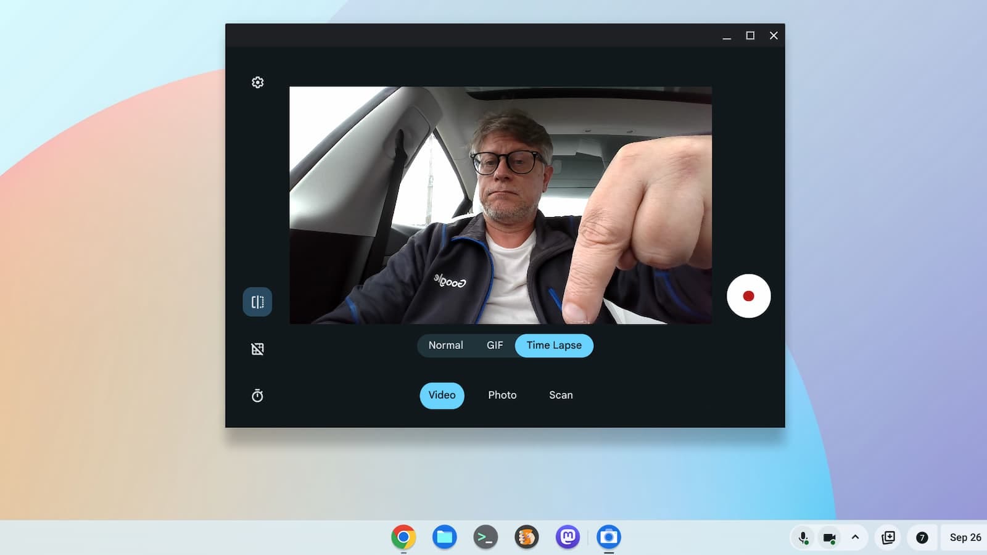Select GIF recording mode
987x555 pixels.
tap(495, 345)
